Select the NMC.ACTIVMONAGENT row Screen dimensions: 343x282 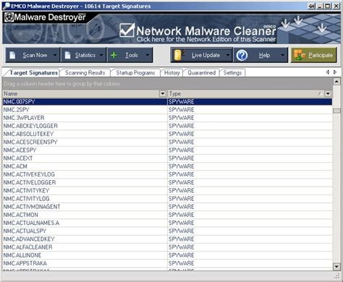click(x=167, y=207)
